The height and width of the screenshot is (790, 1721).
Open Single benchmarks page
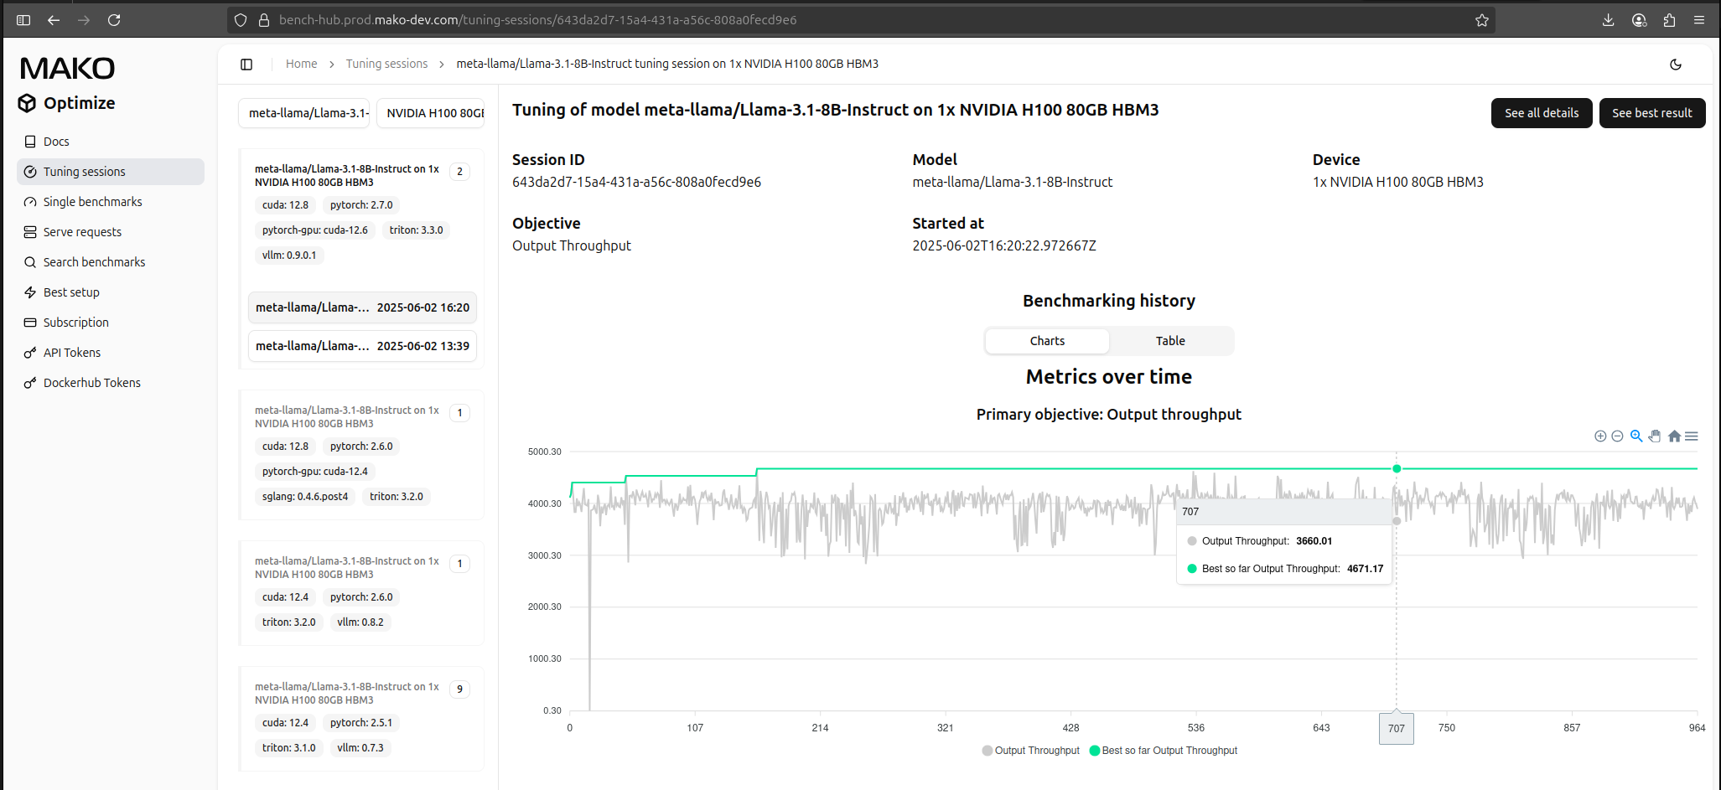coord(111,202)
